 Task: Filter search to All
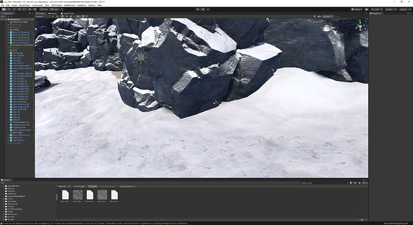click(x=69, y=186)
